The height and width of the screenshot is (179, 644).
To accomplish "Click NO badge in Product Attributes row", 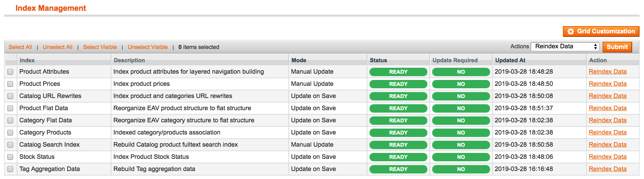I will (x=461, y=72).
